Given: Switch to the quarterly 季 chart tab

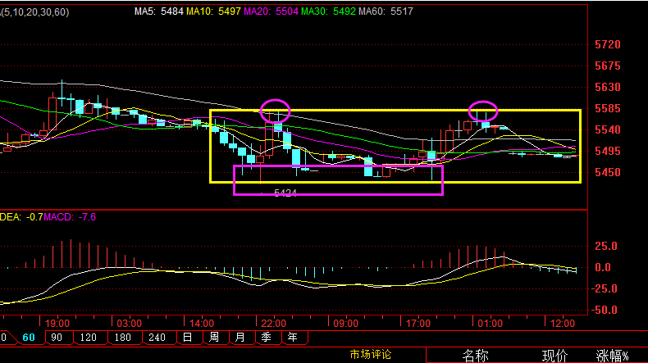Looking at the screenshot, I should tap(266, 338).
